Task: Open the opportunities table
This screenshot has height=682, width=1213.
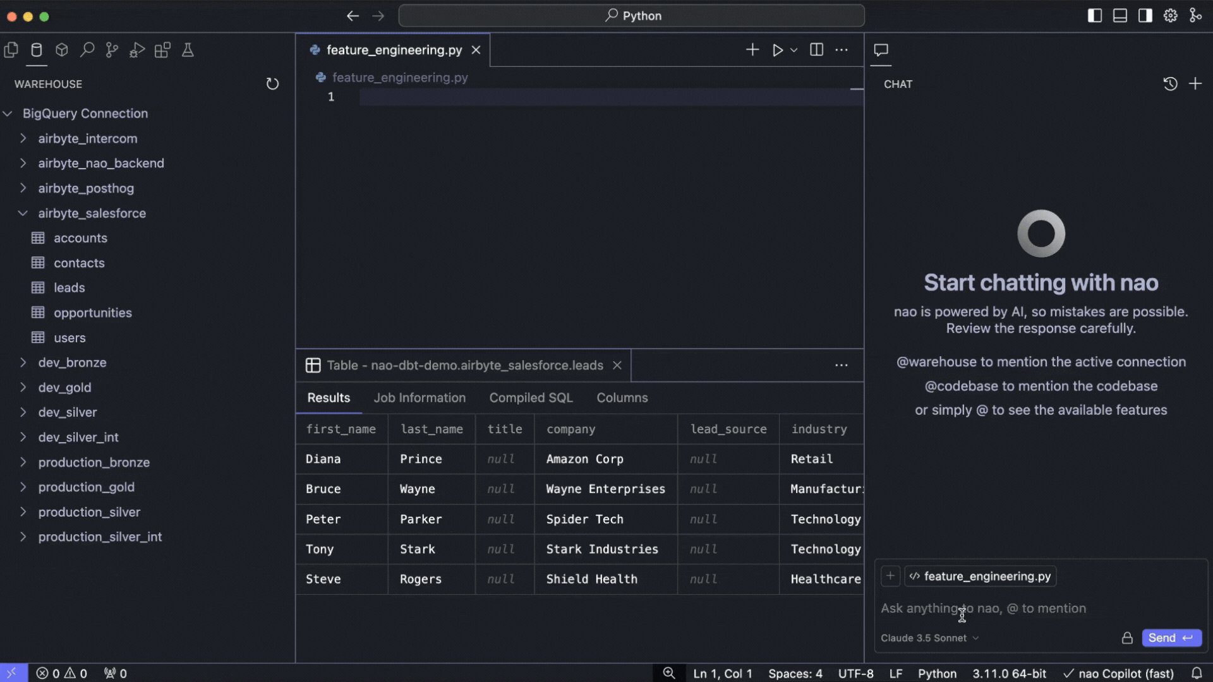Action: [x=93, y=313]
